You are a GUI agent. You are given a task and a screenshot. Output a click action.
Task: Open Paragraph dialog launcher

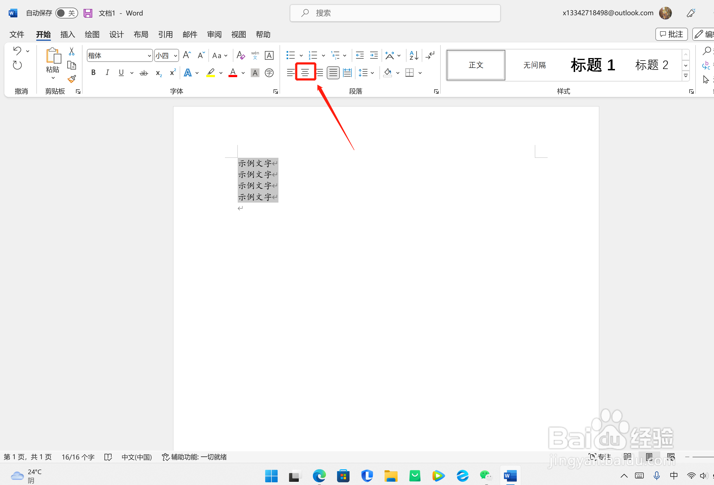[436, 91]
